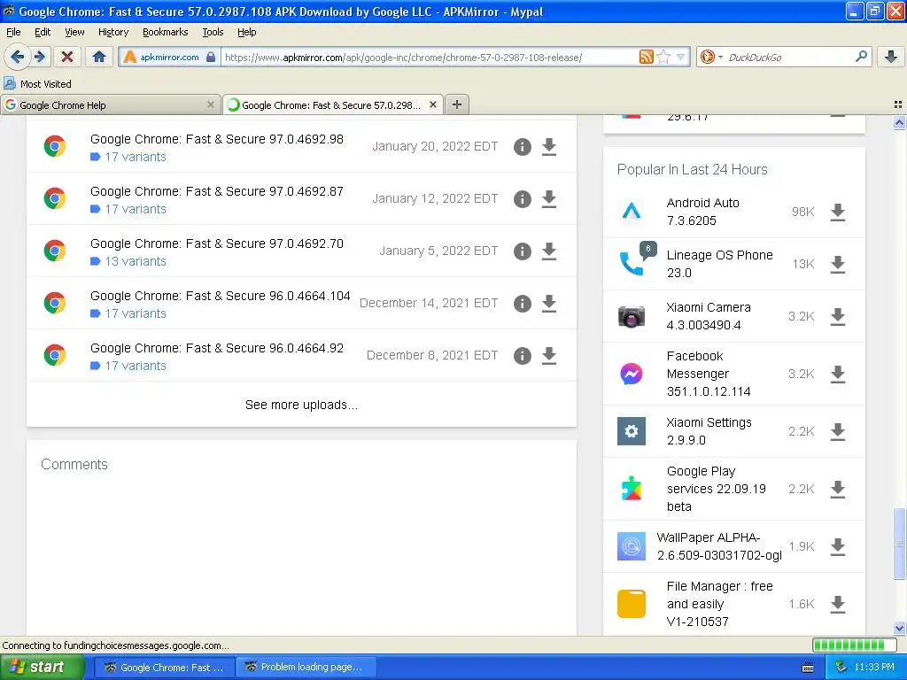
Task: Show info for Chrome 97.0.4692.70
Action: 523,251
